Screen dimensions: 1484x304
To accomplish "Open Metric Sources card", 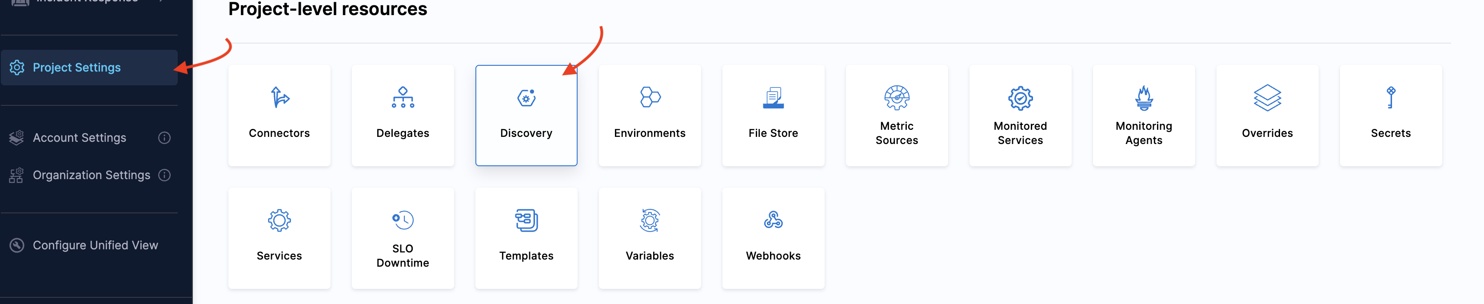I will pos(896,116).
